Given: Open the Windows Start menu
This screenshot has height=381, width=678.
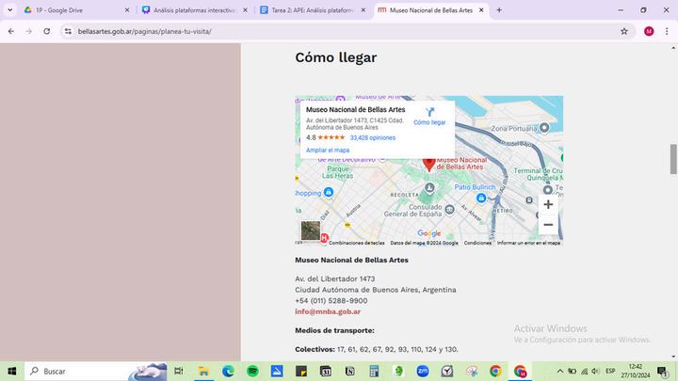Looking at the screenshot, I should click(11, 371).
